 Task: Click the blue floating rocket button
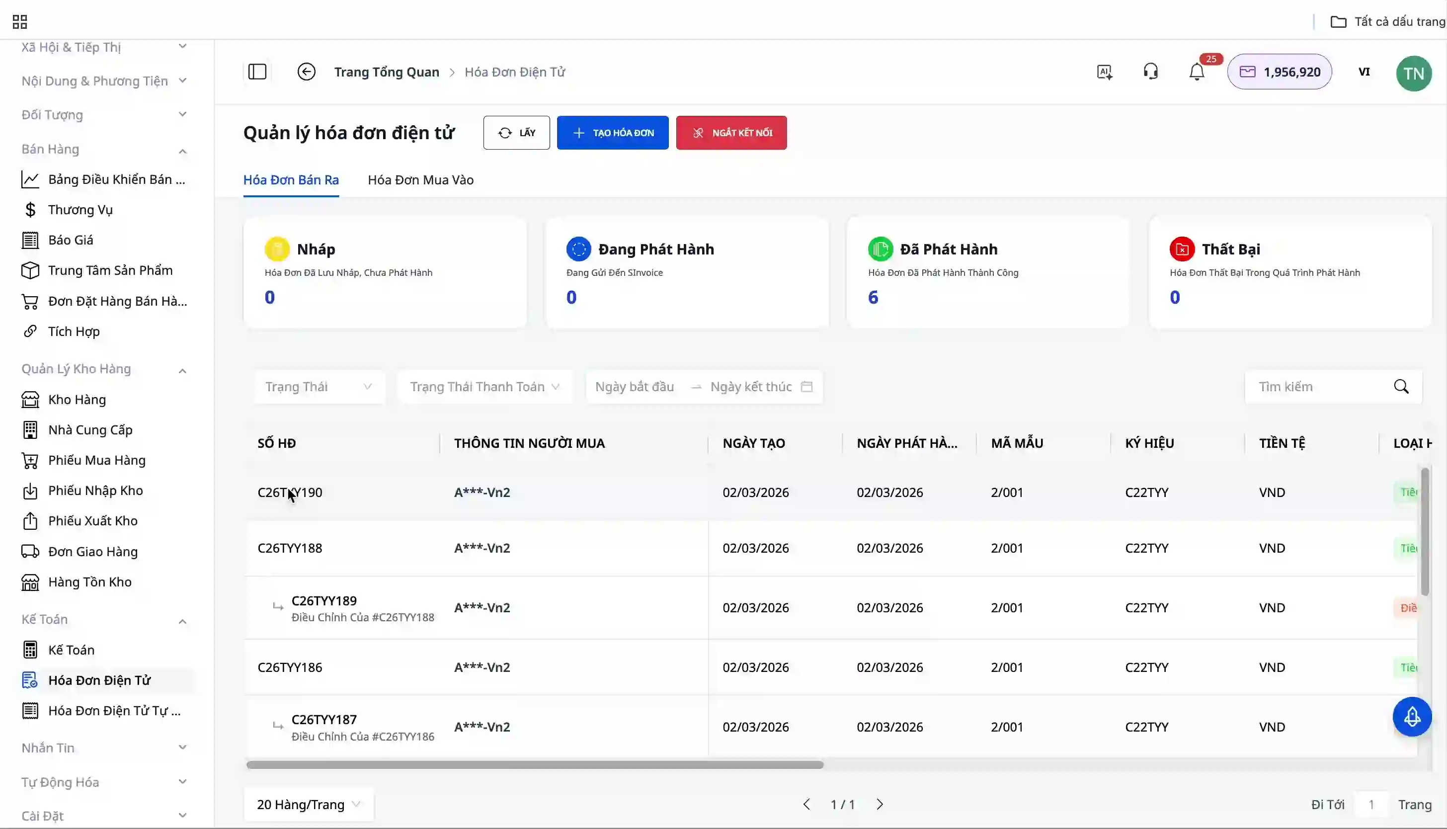point(1412,717)
